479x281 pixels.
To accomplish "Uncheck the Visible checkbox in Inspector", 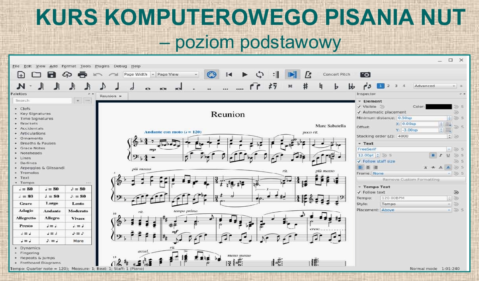I will 359,107.
